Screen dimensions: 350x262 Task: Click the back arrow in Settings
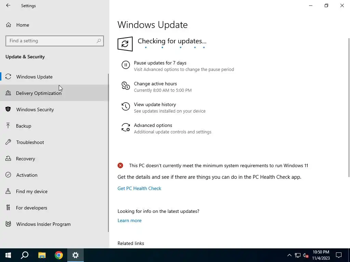(8, 5)
